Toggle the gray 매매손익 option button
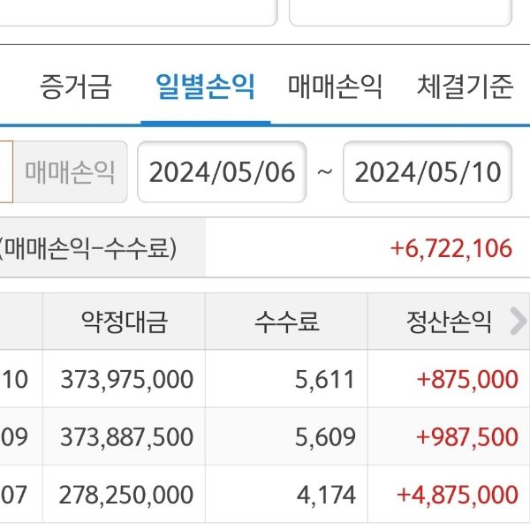 [70, 171]
